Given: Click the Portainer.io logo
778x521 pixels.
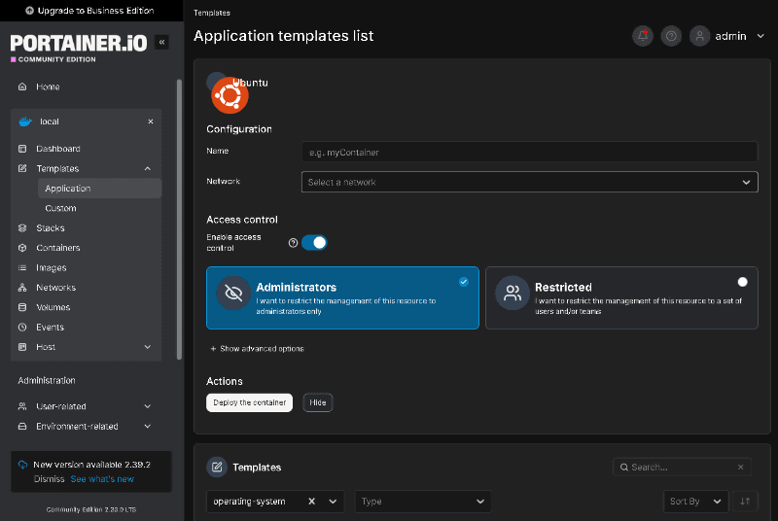Looking at the screenshot, I should pyautogui.click(x=79, y=48).
